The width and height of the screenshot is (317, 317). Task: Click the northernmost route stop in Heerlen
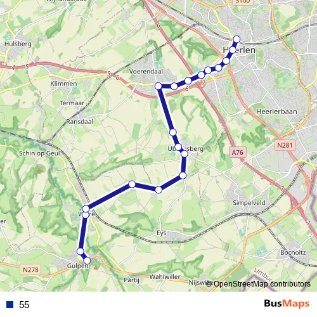coord(236,39)
